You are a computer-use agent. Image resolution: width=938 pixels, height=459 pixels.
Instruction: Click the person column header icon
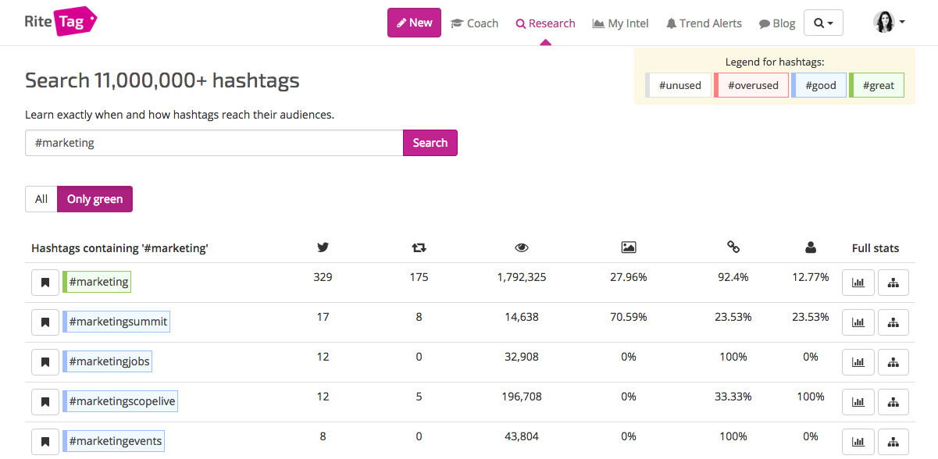click(x=810, y=247)
